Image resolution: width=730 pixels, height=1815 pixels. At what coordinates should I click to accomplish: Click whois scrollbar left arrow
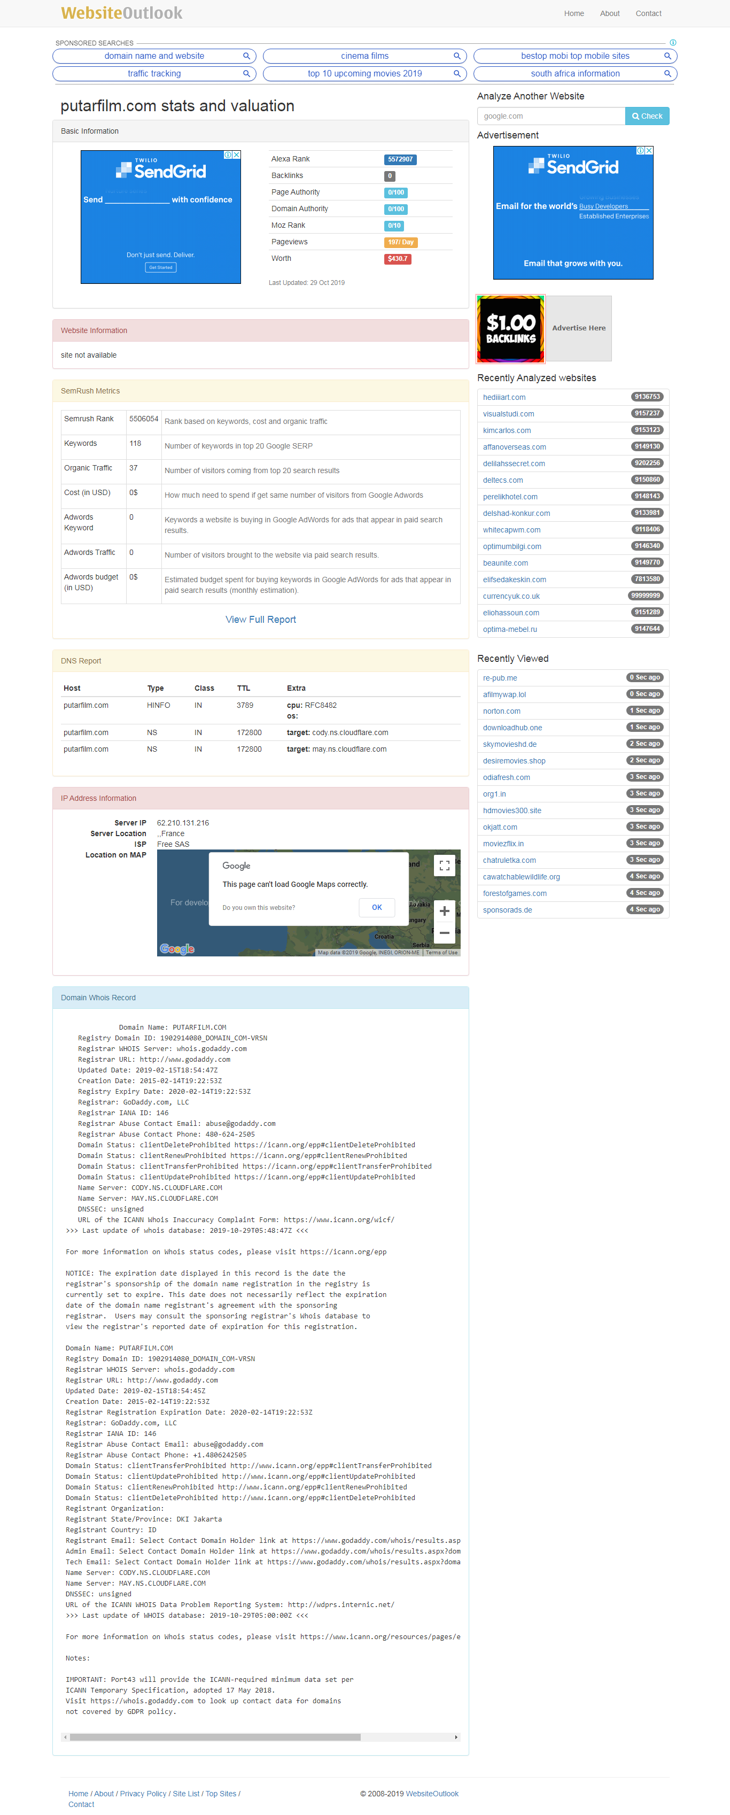[x=66, y=1737]
